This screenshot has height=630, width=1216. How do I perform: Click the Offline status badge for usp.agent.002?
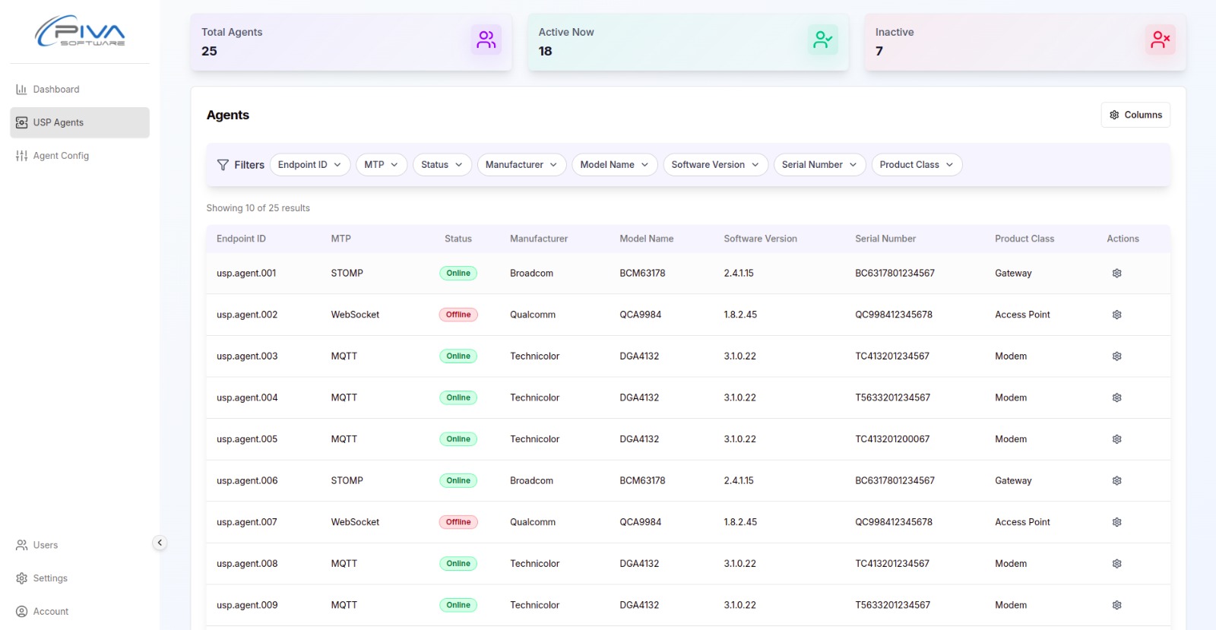(x=458, y=315)
